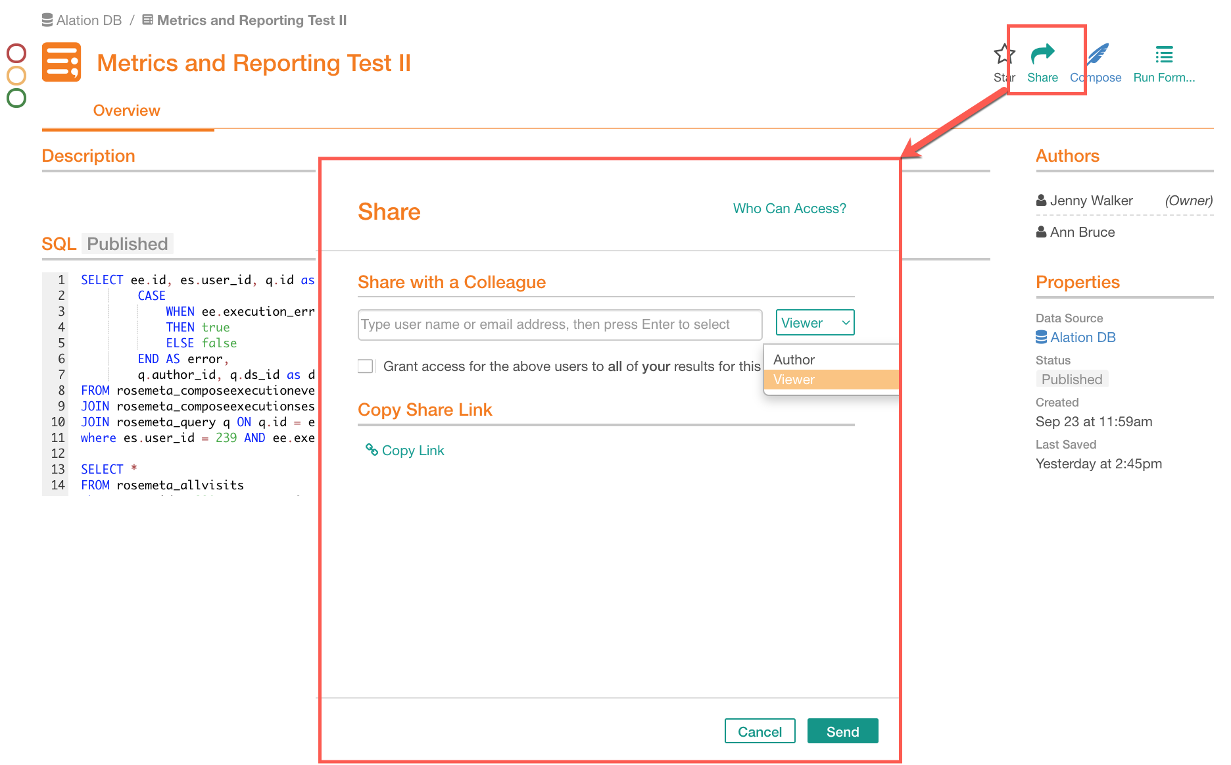Click the Alation DB database icon in breadcrumb
Viewport: 1231px width, 765px height.
point(47,20)
